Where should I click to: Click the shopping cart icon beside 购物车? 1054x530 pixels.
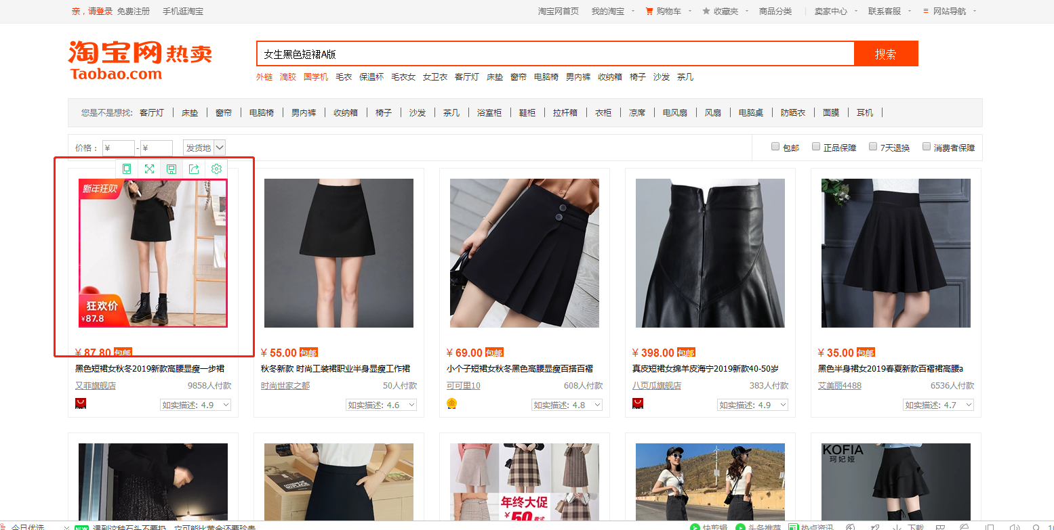click(x=649, y=11)
